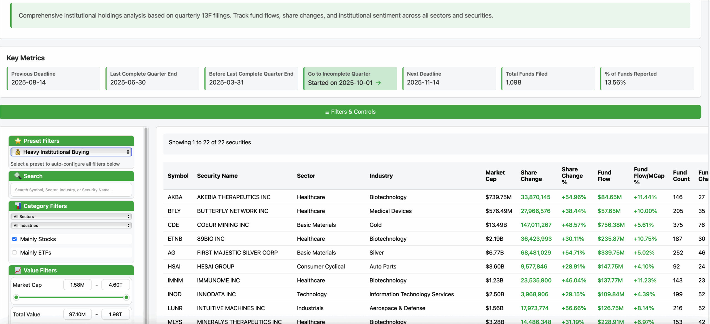Click the arrow in Go to Incomplete Quarter
Viewport: 710px width, 324px height.
(x=378, y=83)
